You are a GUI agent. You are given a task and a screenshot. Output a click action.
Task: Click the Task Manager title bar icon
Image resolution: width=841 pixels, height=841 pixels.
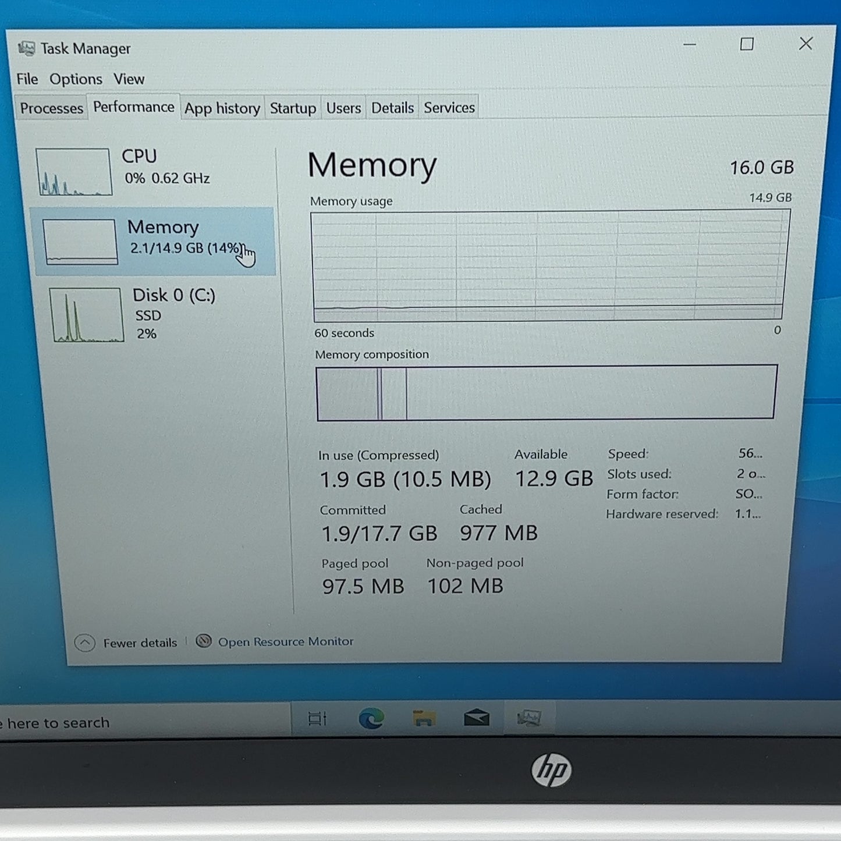coord(26,48)
